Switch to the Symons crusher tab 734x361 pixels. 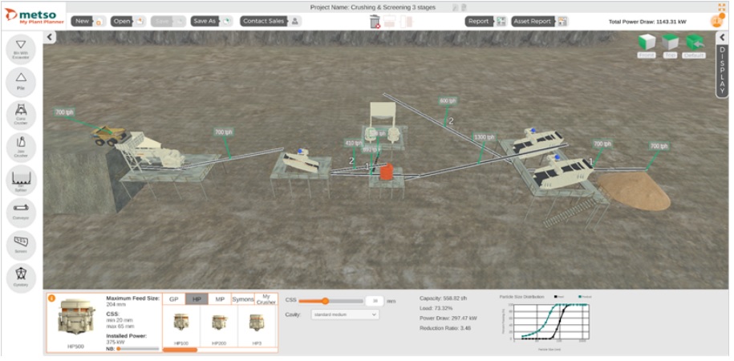click(243, 299)
